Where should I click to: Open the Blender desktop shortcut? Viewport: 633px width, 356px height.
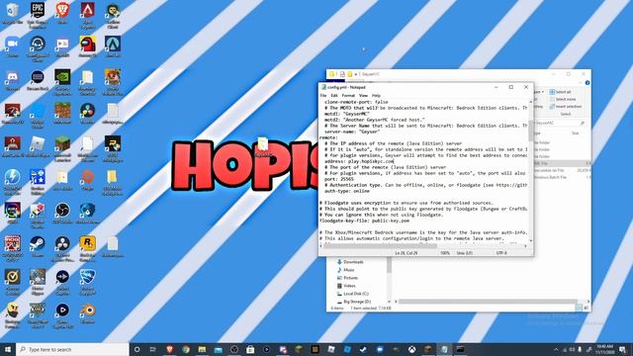tap(87, 313)
